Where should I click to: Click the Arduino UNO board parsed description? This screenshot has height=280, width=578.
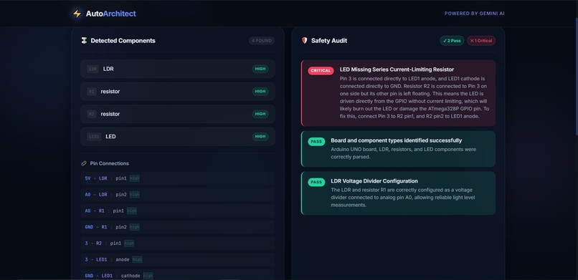(403, 153)
